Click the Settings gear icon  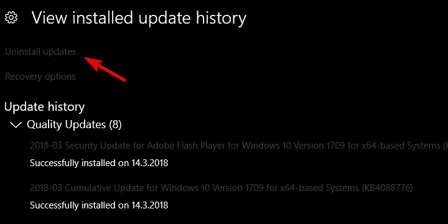[x=11, y=18]
